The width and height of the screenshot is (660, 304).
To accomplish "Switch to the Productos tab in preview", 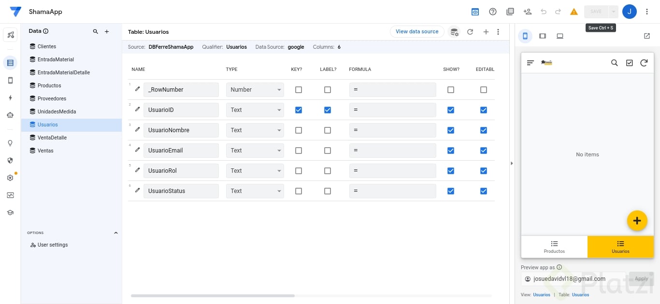I will coord(554,247).
